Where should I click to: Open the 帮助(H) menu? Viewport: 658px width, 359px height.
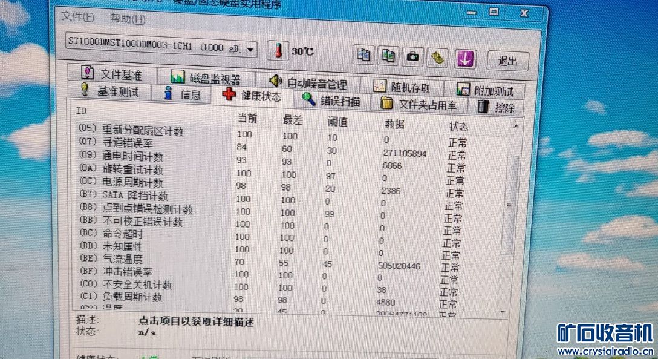click(128, 19)
